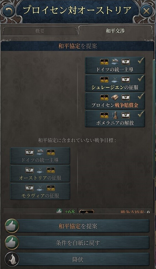Click thumbs-up icon beside 条件を白紙に戻す
The image size is (156, 269).
[x=12, y=243]
